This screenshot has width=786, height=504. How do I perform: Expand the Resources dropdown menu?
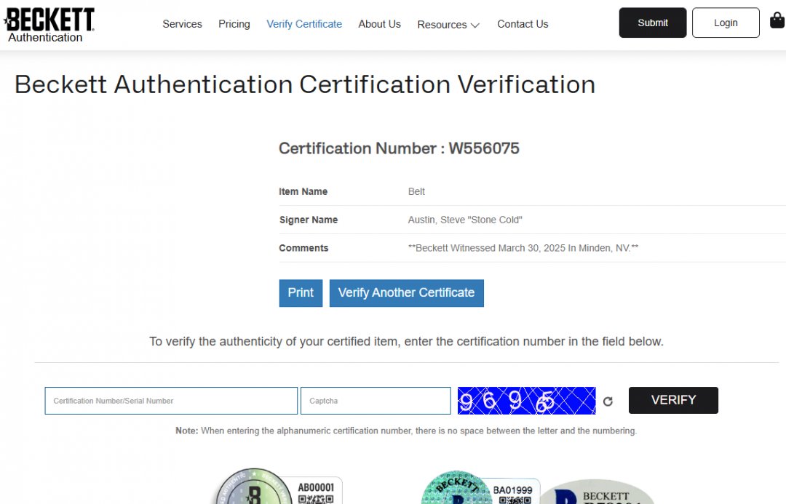pyautogui.click(x=448, y=25)
